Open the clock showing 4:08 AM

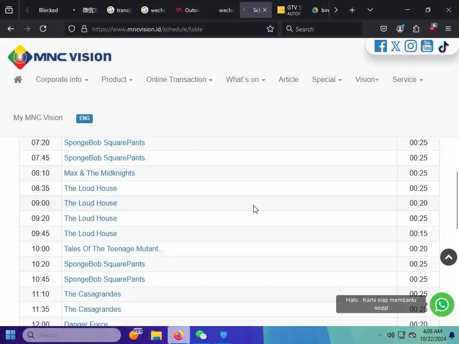coord(433,335)
